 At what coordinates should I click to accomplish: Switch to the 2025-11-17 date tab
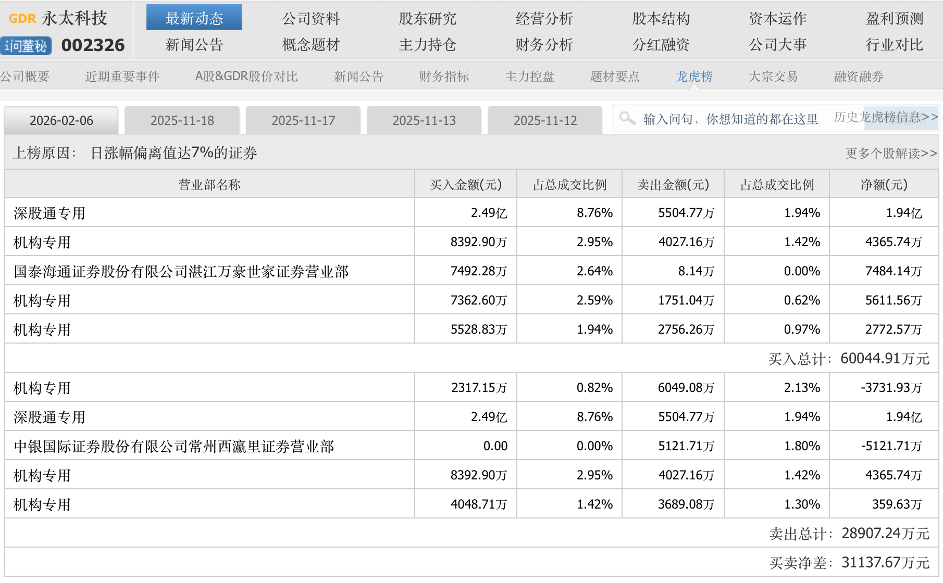click(303, 121)
